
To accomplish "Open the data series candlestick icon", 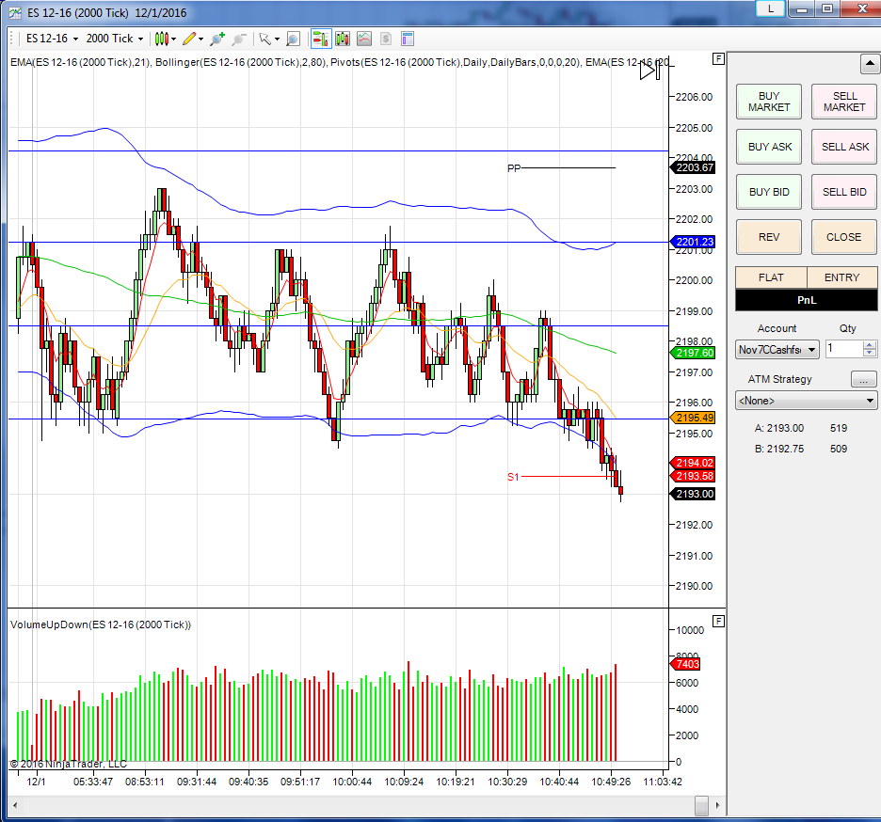I will pos(343,39).
